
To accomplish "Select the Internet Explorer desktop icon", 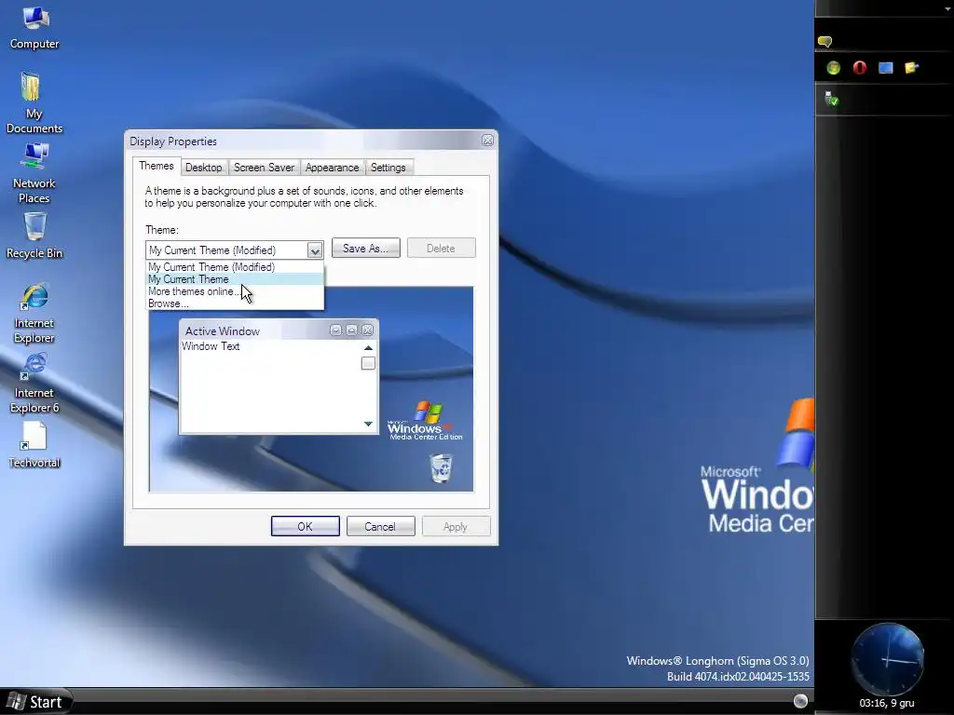I will (x=34, y=313).
